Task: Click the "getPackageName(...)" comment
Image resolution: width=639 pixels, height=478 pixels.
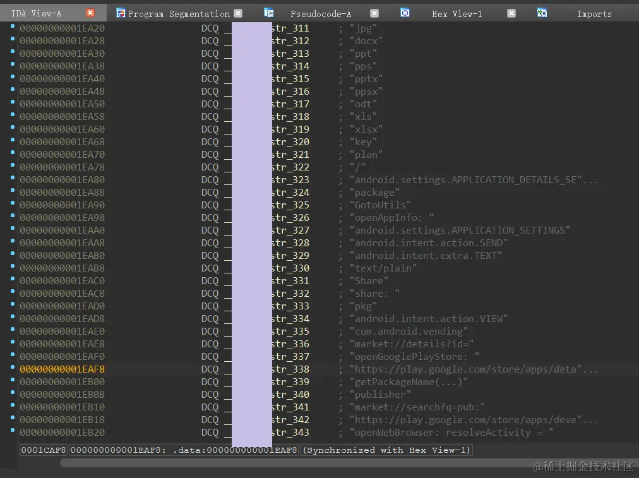Action: (409, 382)
